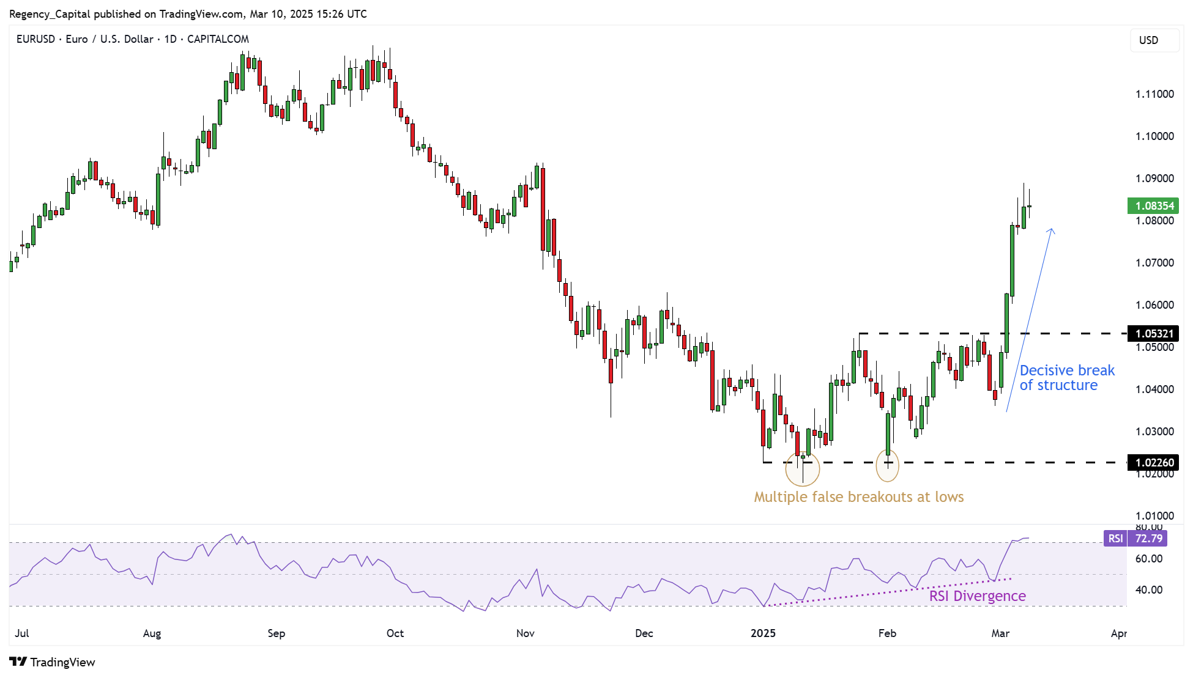Click the current price label 1.08354
Screen dimensions: 1193x678
pyautogui.click(x=1153, y=206)
